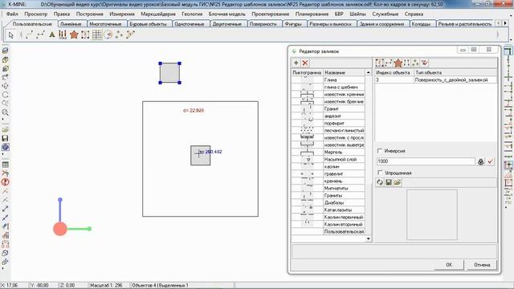514x289 pixels.
Task: Click the input field containing 1000
Action: point(426,161)
